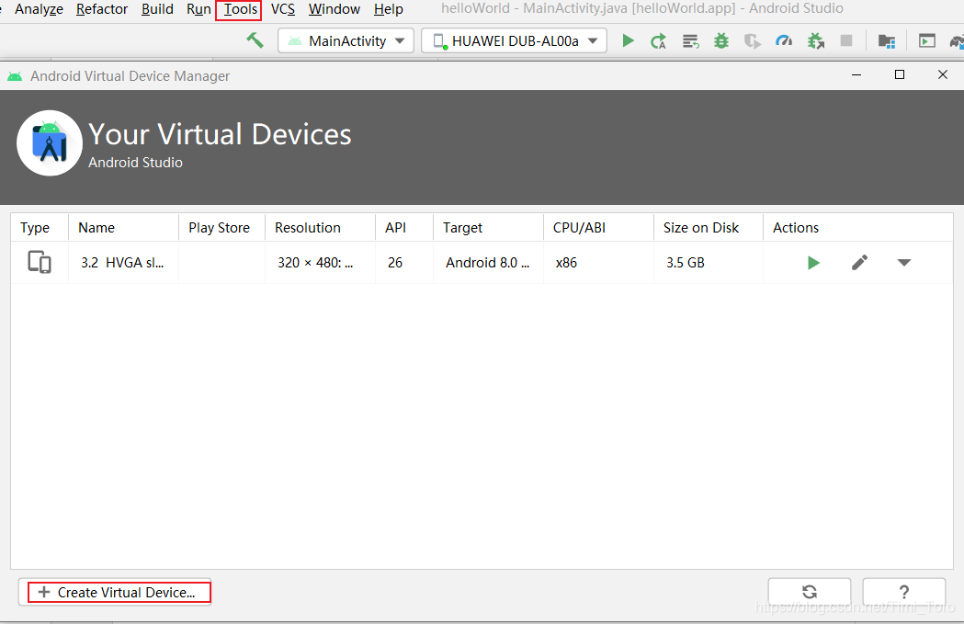
Task: Close the Android Virtual Device Manager window
Action: [x=943, y=75]
